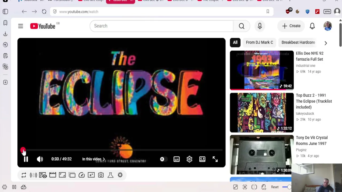Click the video filters sparkle button

[x=91, y=175]
